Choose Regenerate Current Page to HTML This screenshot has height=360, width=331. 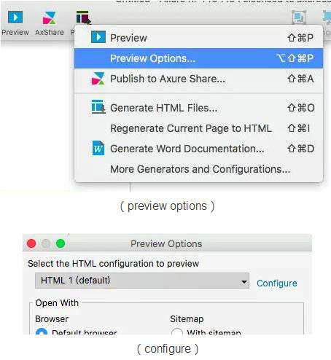[x=198, y=128]
